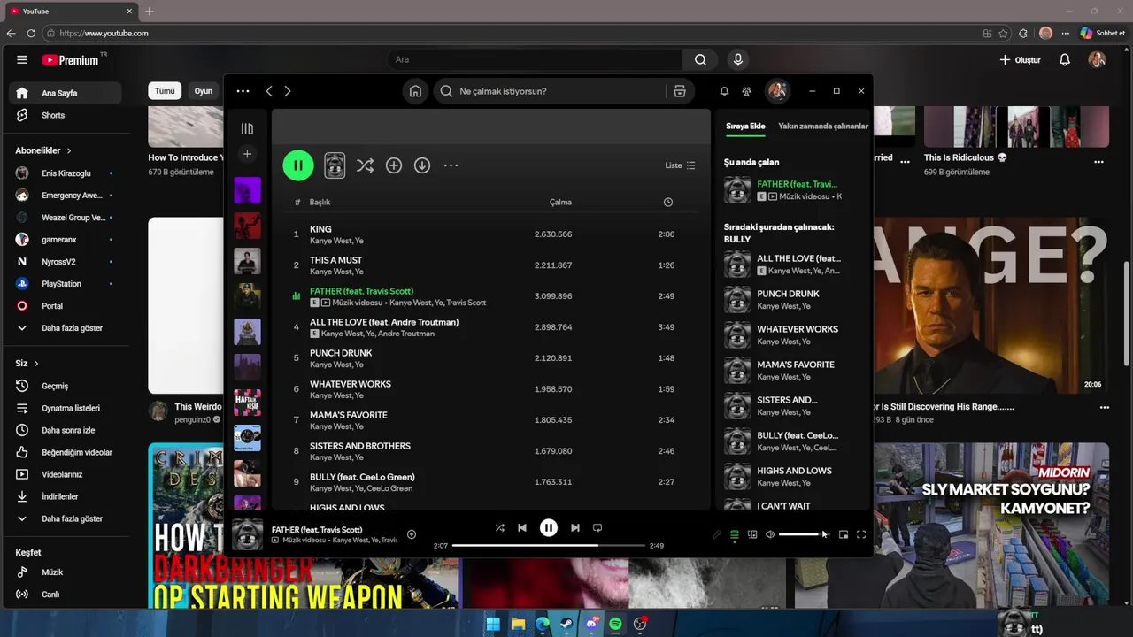
Task: Select the Tümü filter chip on YouTube
Action: pos(165,91)
